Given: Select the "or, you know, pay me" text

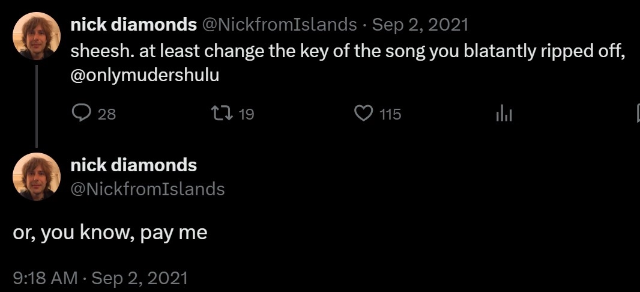Looking at the screenshot, I should (110, 233).
